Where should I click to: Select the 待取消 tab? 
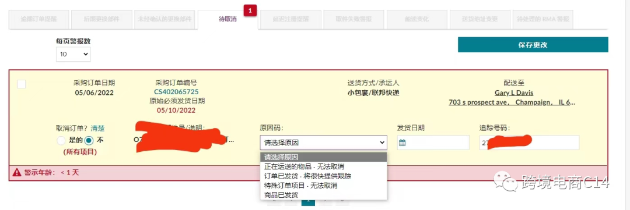click(x=228, y=19)
